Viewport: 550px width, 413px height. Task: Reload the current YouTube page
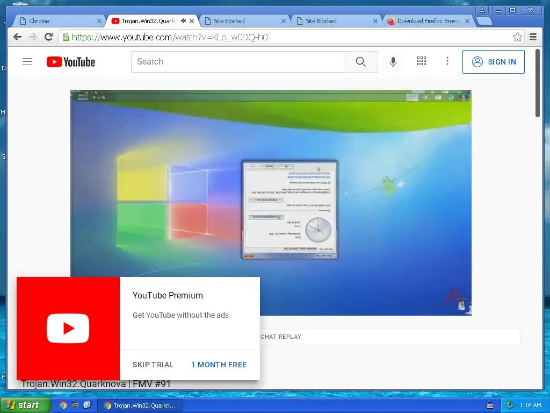49,37
